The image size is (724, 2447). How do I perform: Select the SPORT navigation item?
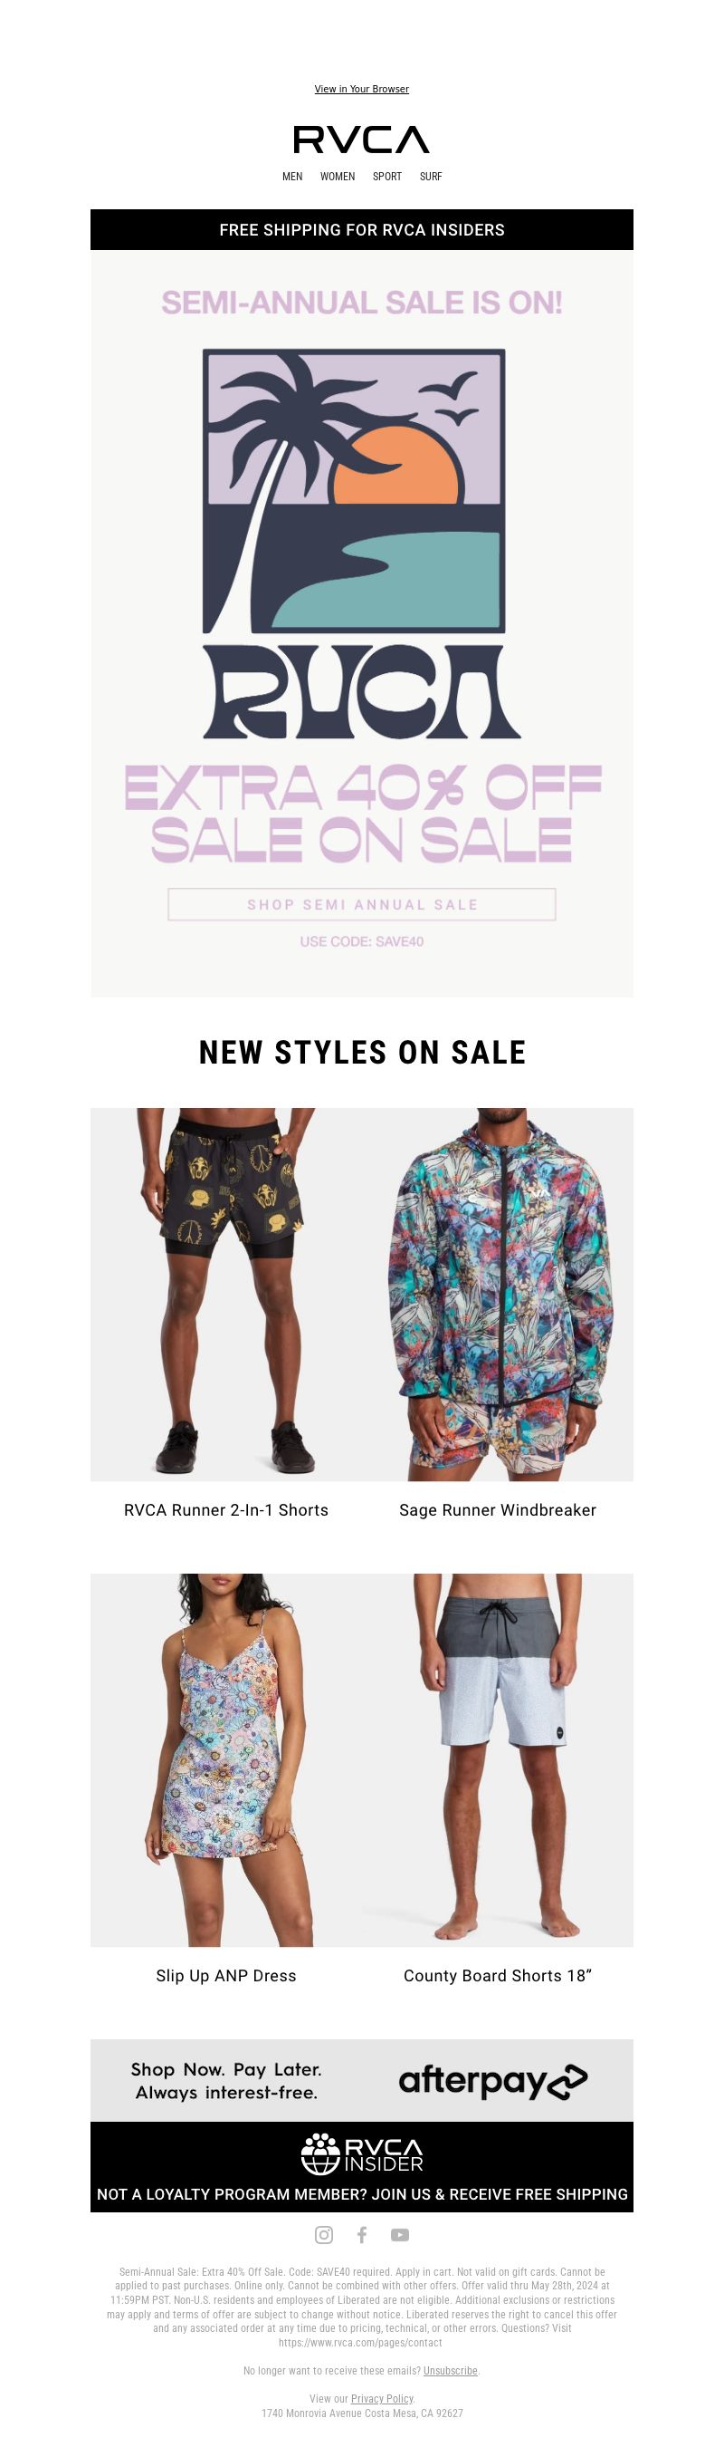[387, 177]
